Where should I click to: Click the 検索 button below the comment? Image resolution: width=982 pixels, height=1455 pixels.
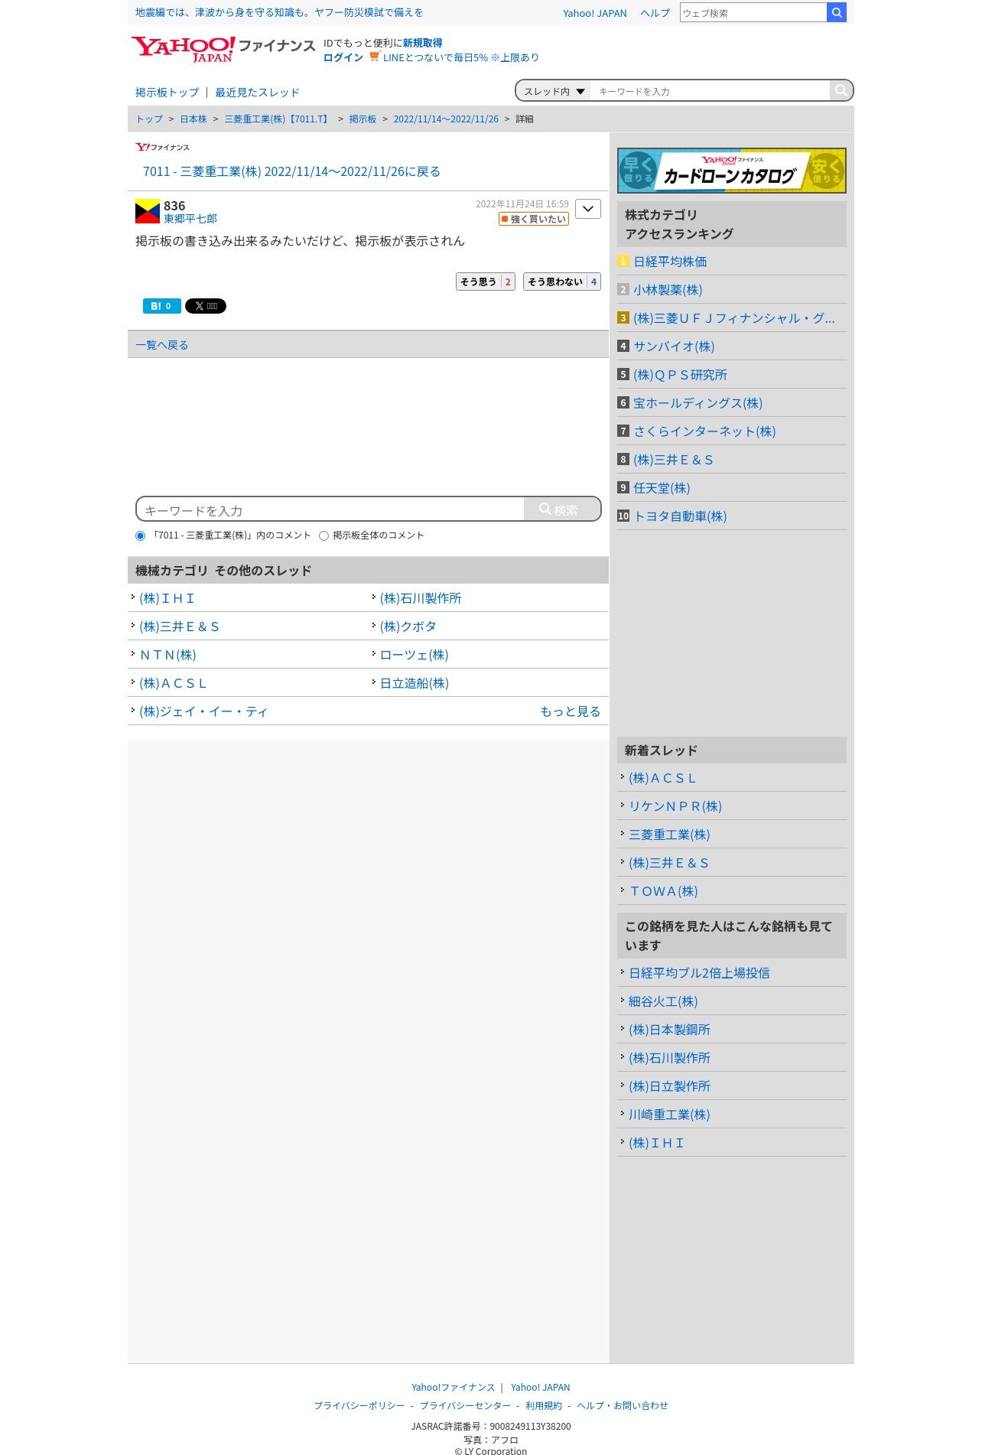tap(562, 509)
